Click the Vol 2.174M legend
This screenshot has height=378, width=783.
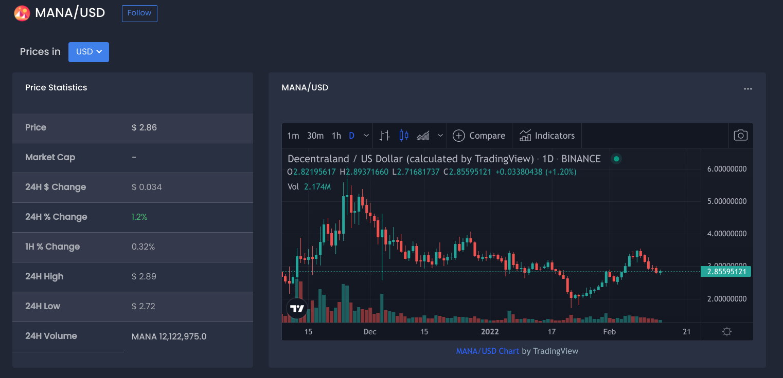point(309,186)
